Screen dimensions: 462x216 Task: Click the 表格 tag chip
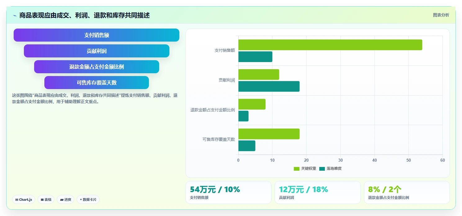46,200
